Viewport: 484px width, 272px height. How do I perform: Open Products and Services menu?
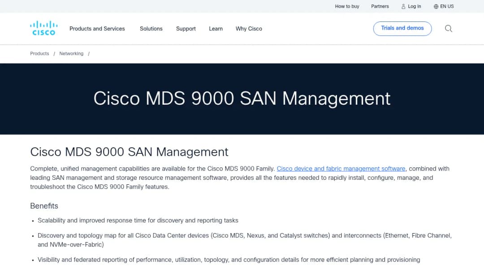pyautogui.click(x=97, y=29)
